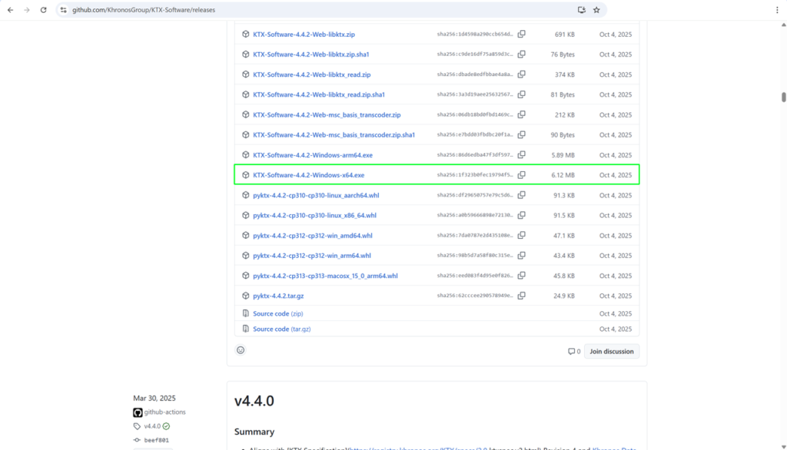Image resolution: width=787 pixels, height=450 pixels.
Task: Copy hash of Windows-arm64.exe asset
Action: point(521,155)
